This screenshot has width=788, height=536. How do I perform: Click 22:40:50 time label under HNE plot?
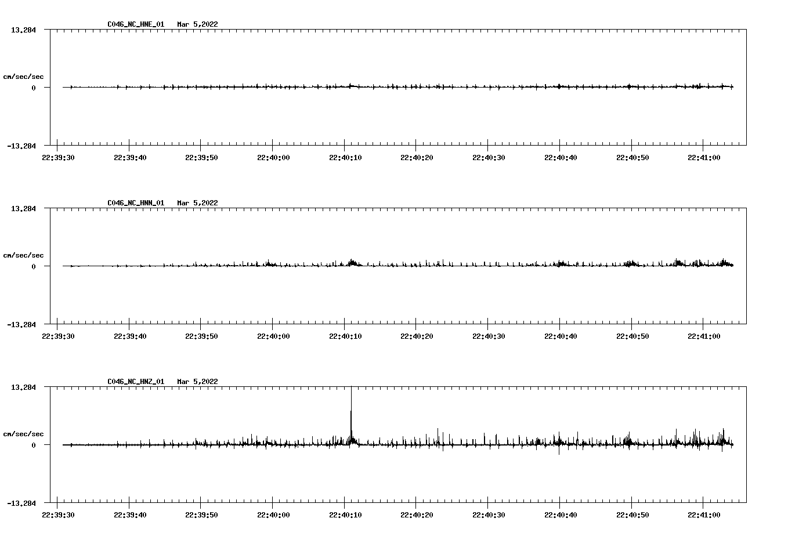(632, 157)
